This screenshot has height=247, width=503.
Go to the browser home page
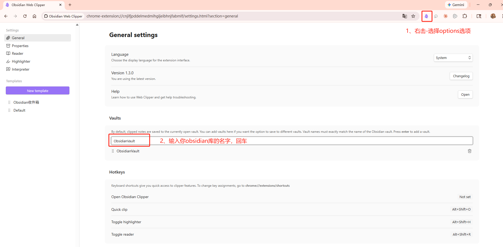point(34,16)
